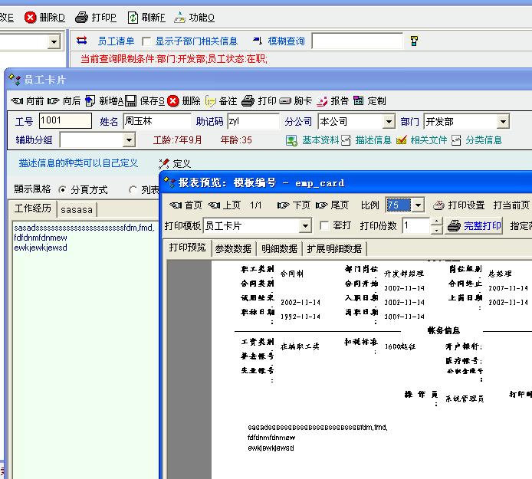Image resolution: width=532 pixels, height=479 pixels.
Task: Switch to the sasasa tab
Action: (x=77, y=209)
